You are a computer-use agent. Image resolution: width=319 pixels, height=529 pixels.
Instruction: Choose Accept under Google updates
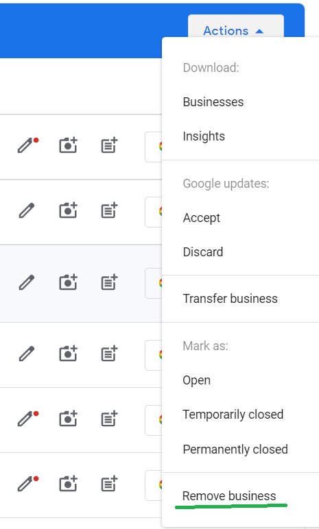point(202,218)
